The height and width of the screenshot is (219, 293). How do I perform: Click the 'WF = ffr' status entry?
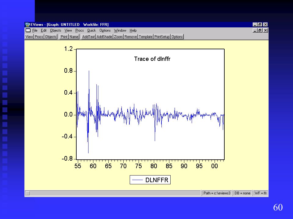coord(260,193)
